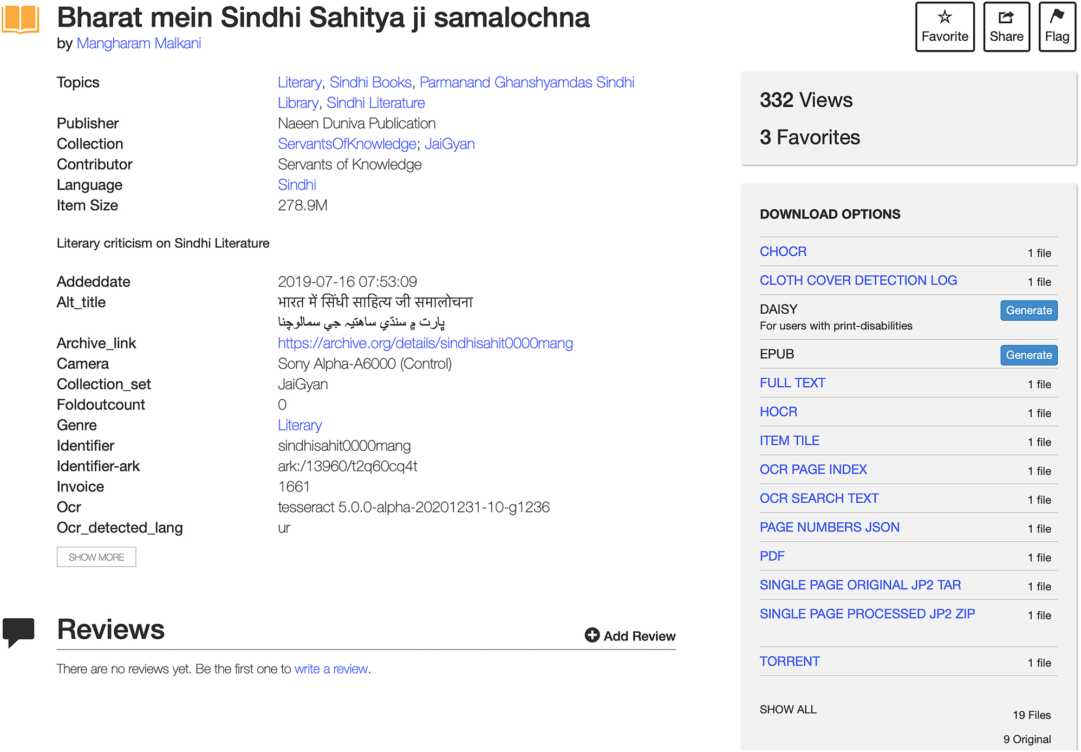The image size is (1081, 752).
Task: Click the Sindhi language link
Action: tap(297, 185)
